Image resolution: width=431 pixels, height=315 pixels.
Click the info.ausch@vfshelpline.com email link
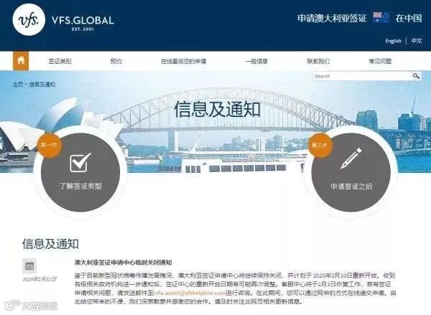[190, 293]
